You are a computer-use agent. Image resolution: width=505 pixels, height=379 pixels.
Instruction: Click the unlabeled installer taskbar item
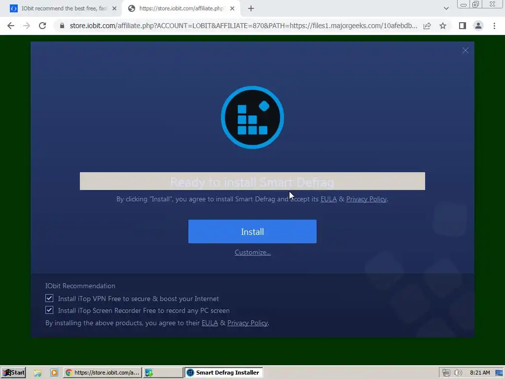[163, 373]
